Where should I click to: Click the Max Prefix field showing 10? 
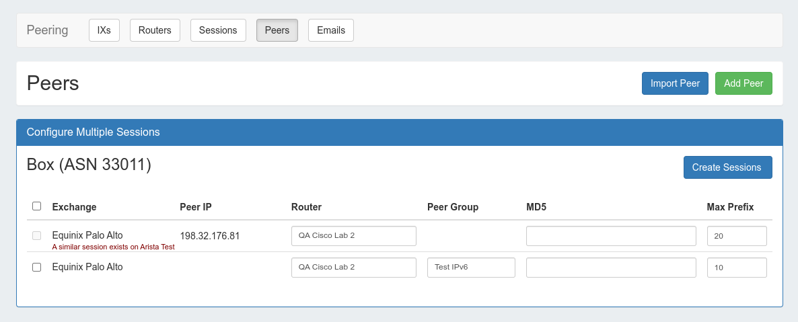(x=737, y=267)
